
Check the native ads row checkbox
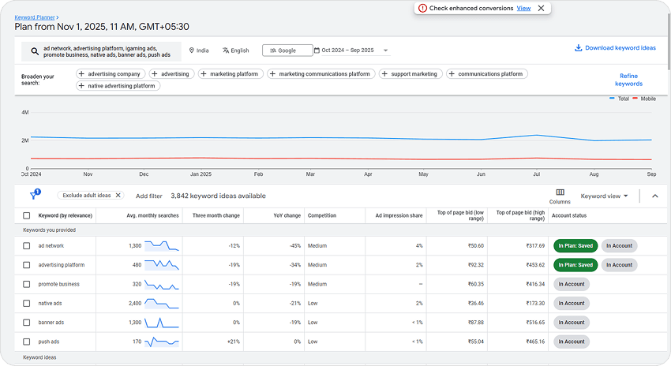pos(27,303)
